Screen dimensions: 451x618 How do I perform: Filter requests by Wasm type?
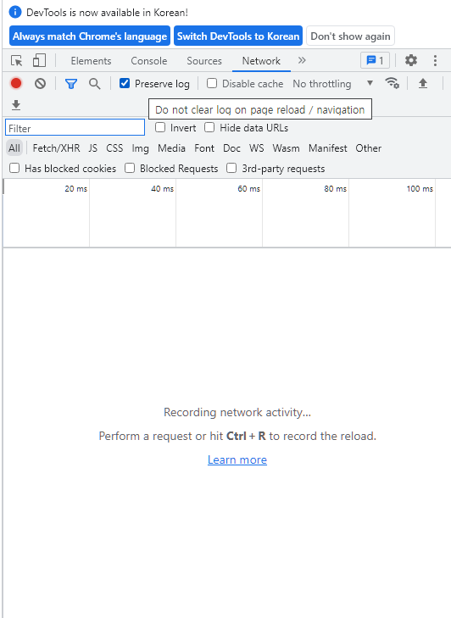point(286,148)
